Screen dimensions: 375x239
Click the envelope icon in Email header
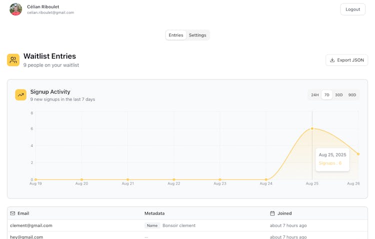[x=13, y=213]
